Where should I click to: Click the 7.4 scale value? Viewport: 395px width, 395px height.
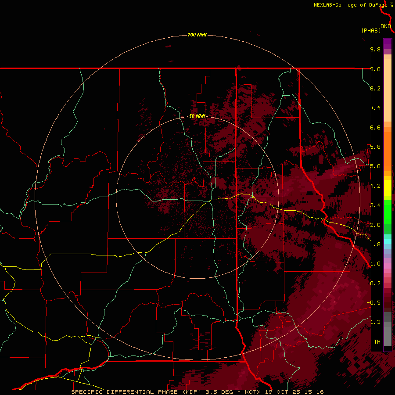click(x=375, y=108)
